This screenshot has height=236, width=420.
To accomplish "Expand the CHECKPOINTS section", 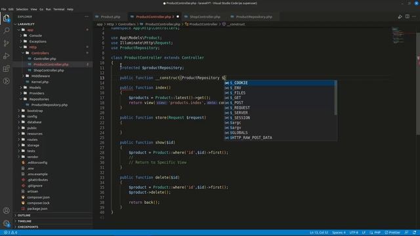I will coord(52,227).
